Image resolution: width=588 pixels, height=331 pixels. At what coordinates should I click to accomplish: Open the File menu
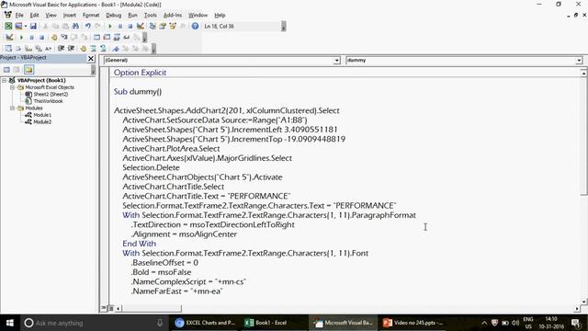coord(19,15)
